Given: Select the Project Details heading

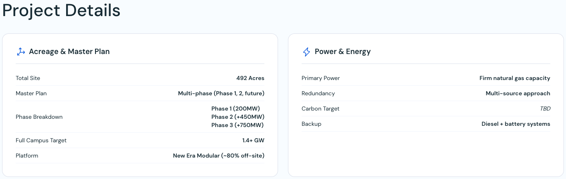Looking at the screenshot, I should point(62,11).
